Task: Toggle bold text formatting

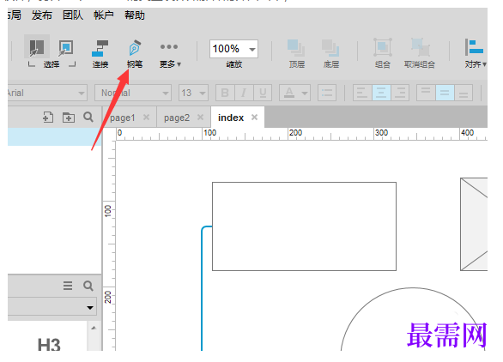Action: click(225, 93)
